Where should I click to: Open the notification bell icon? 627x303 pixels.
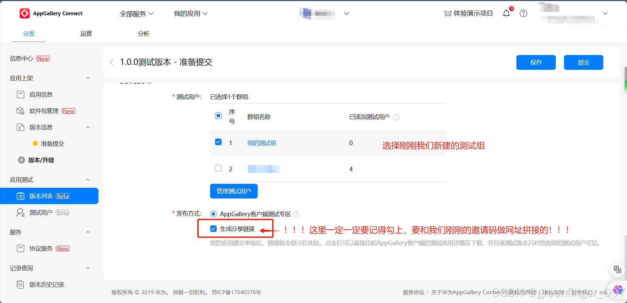pyautogui.click(x=506, y=13)
